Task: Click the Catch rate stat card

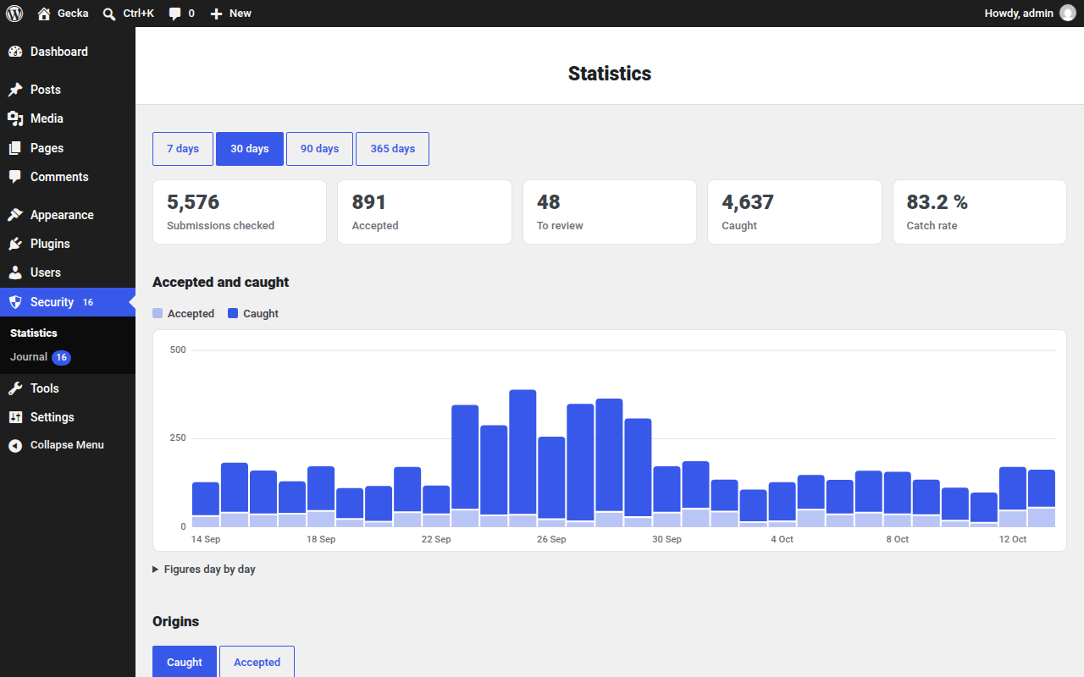Action: click(x=980, y=212)
